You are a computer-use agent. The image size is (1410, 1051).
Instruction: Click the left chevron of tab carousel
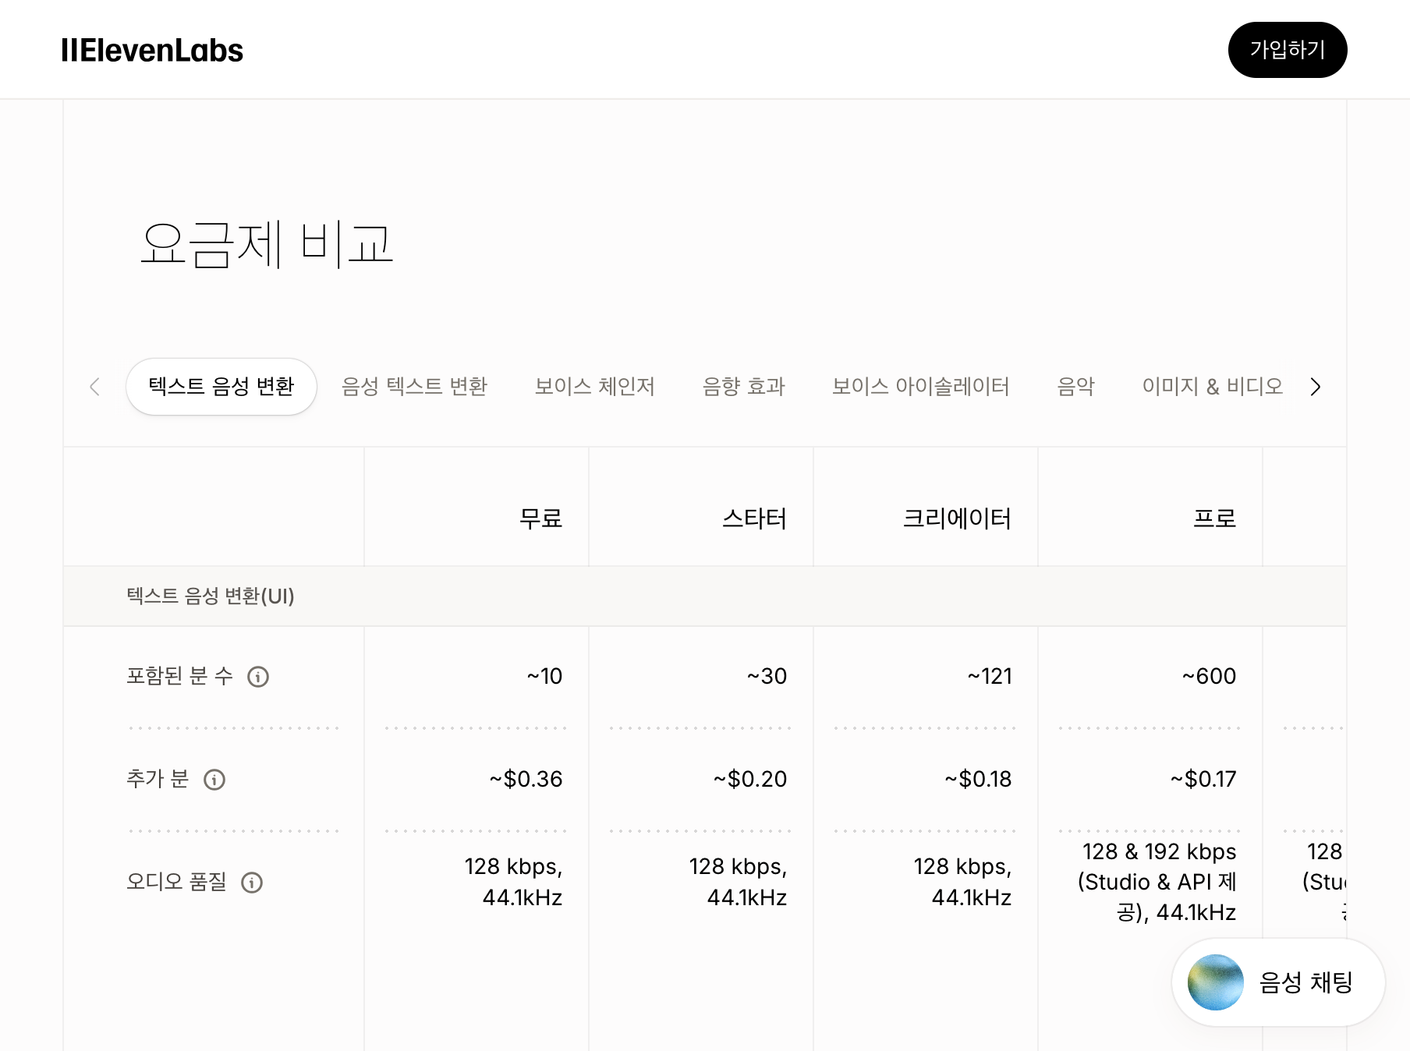pyautogui.click(x=94, y=387)
